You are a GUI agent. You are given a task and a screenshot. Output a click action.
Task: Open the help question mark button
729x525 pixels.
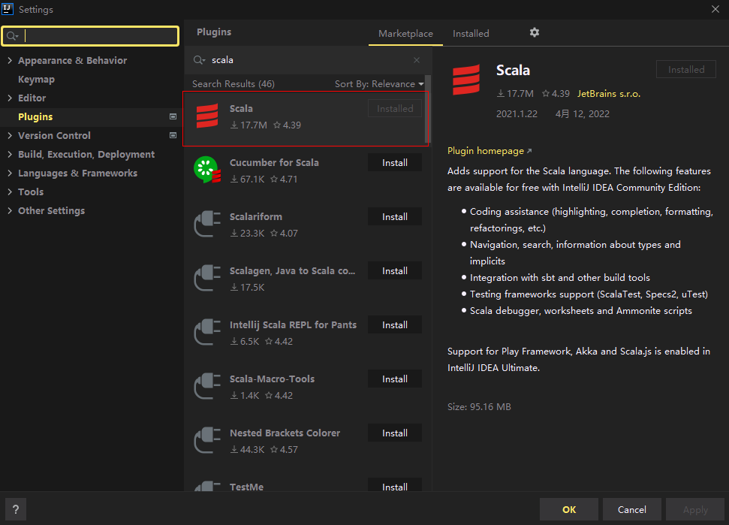(16, 509)
